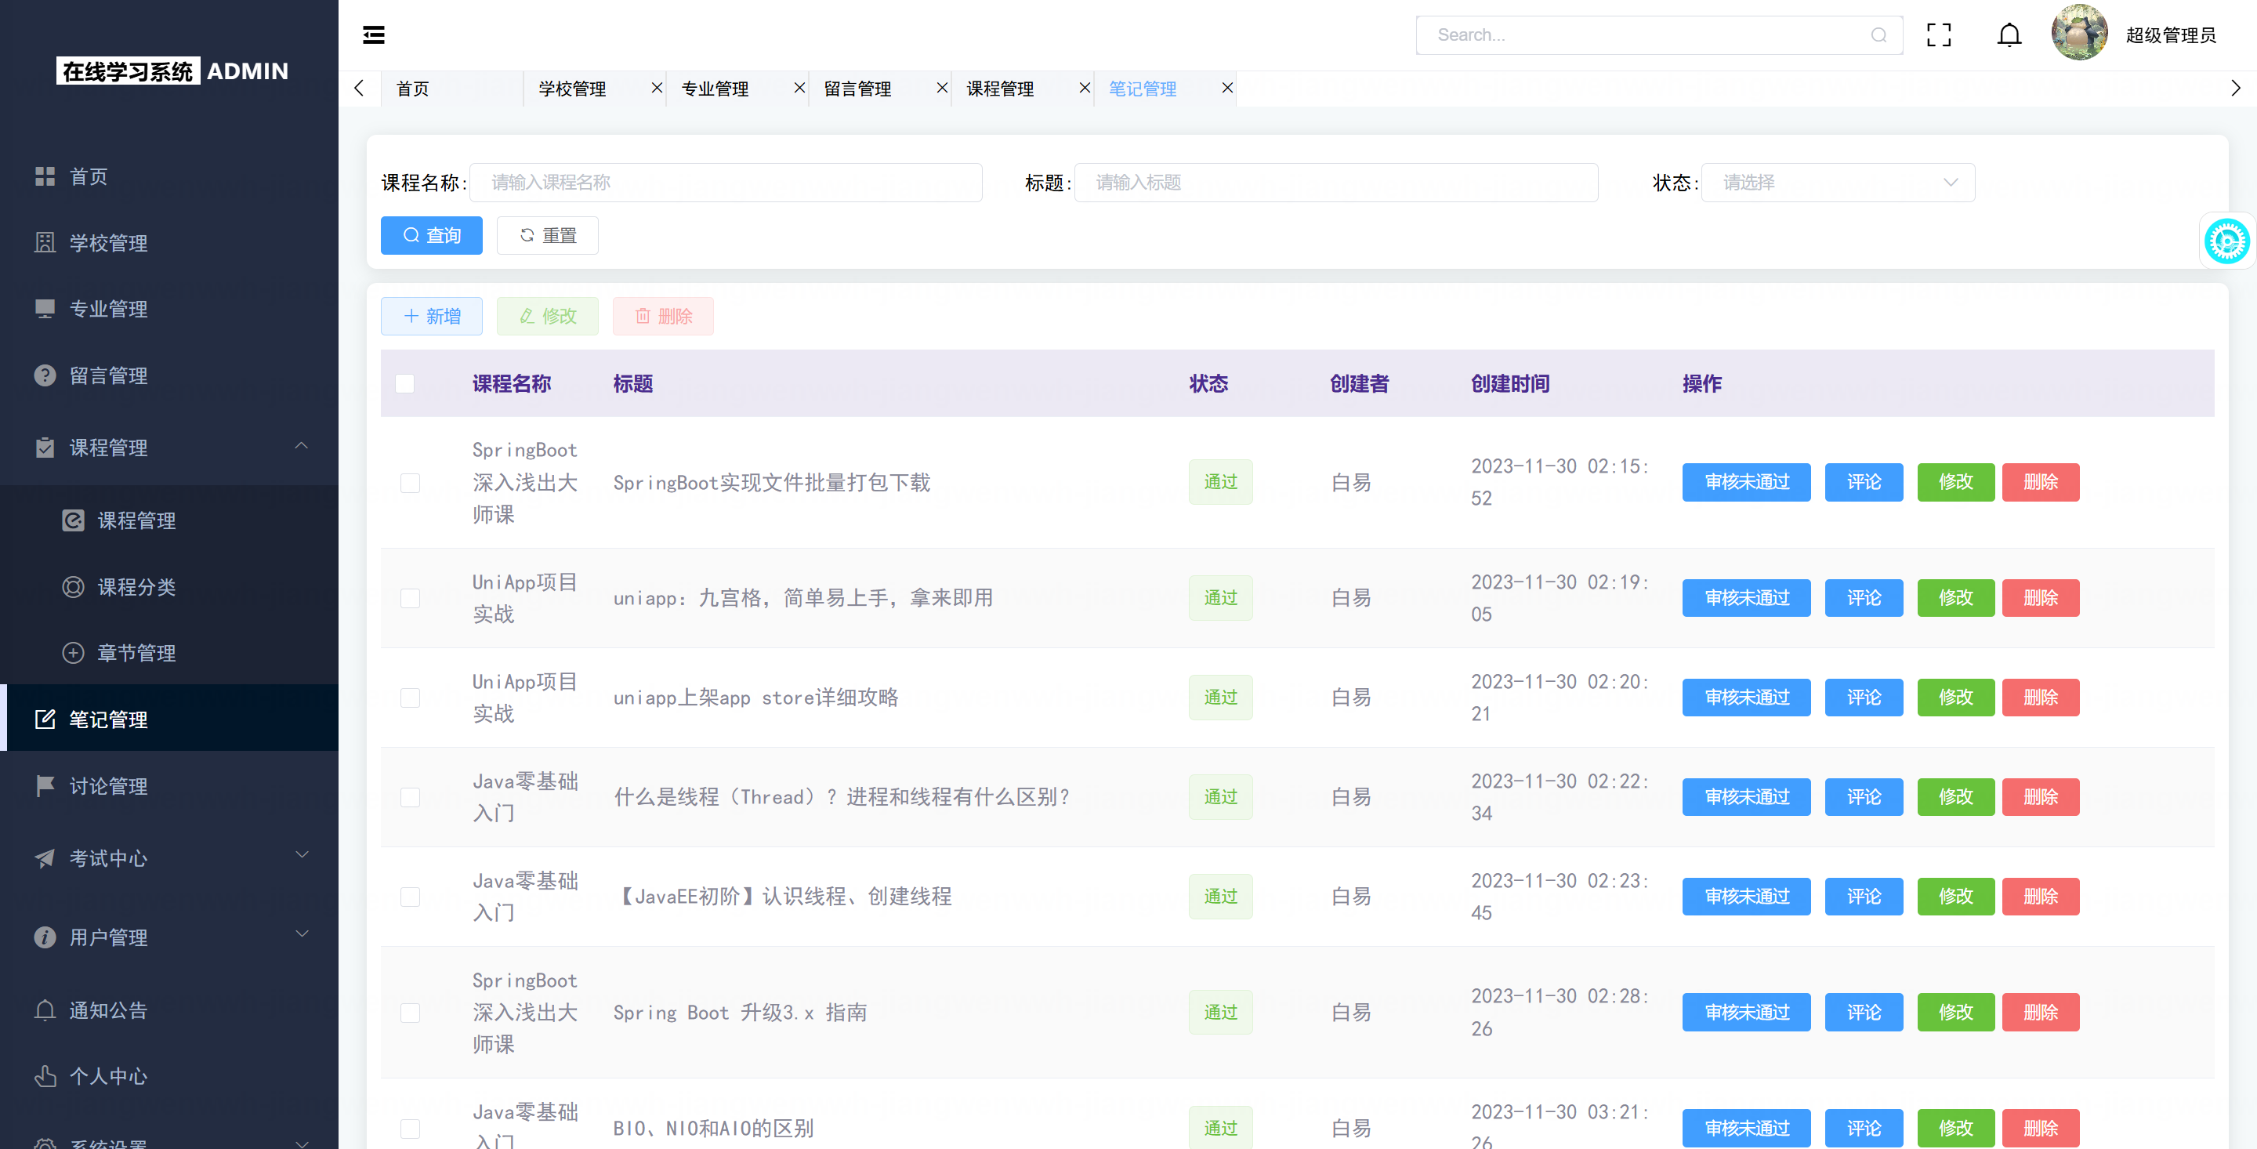Focus the 课程名称 input field
Screen dimensions: 2257x1149
pos(726,183)
